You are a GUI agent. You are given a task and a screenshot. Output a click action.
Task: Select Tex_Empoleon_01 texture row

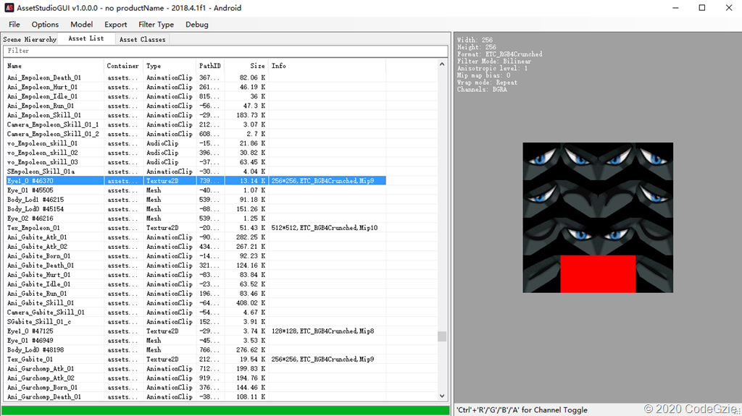click(x=196, y=228)
